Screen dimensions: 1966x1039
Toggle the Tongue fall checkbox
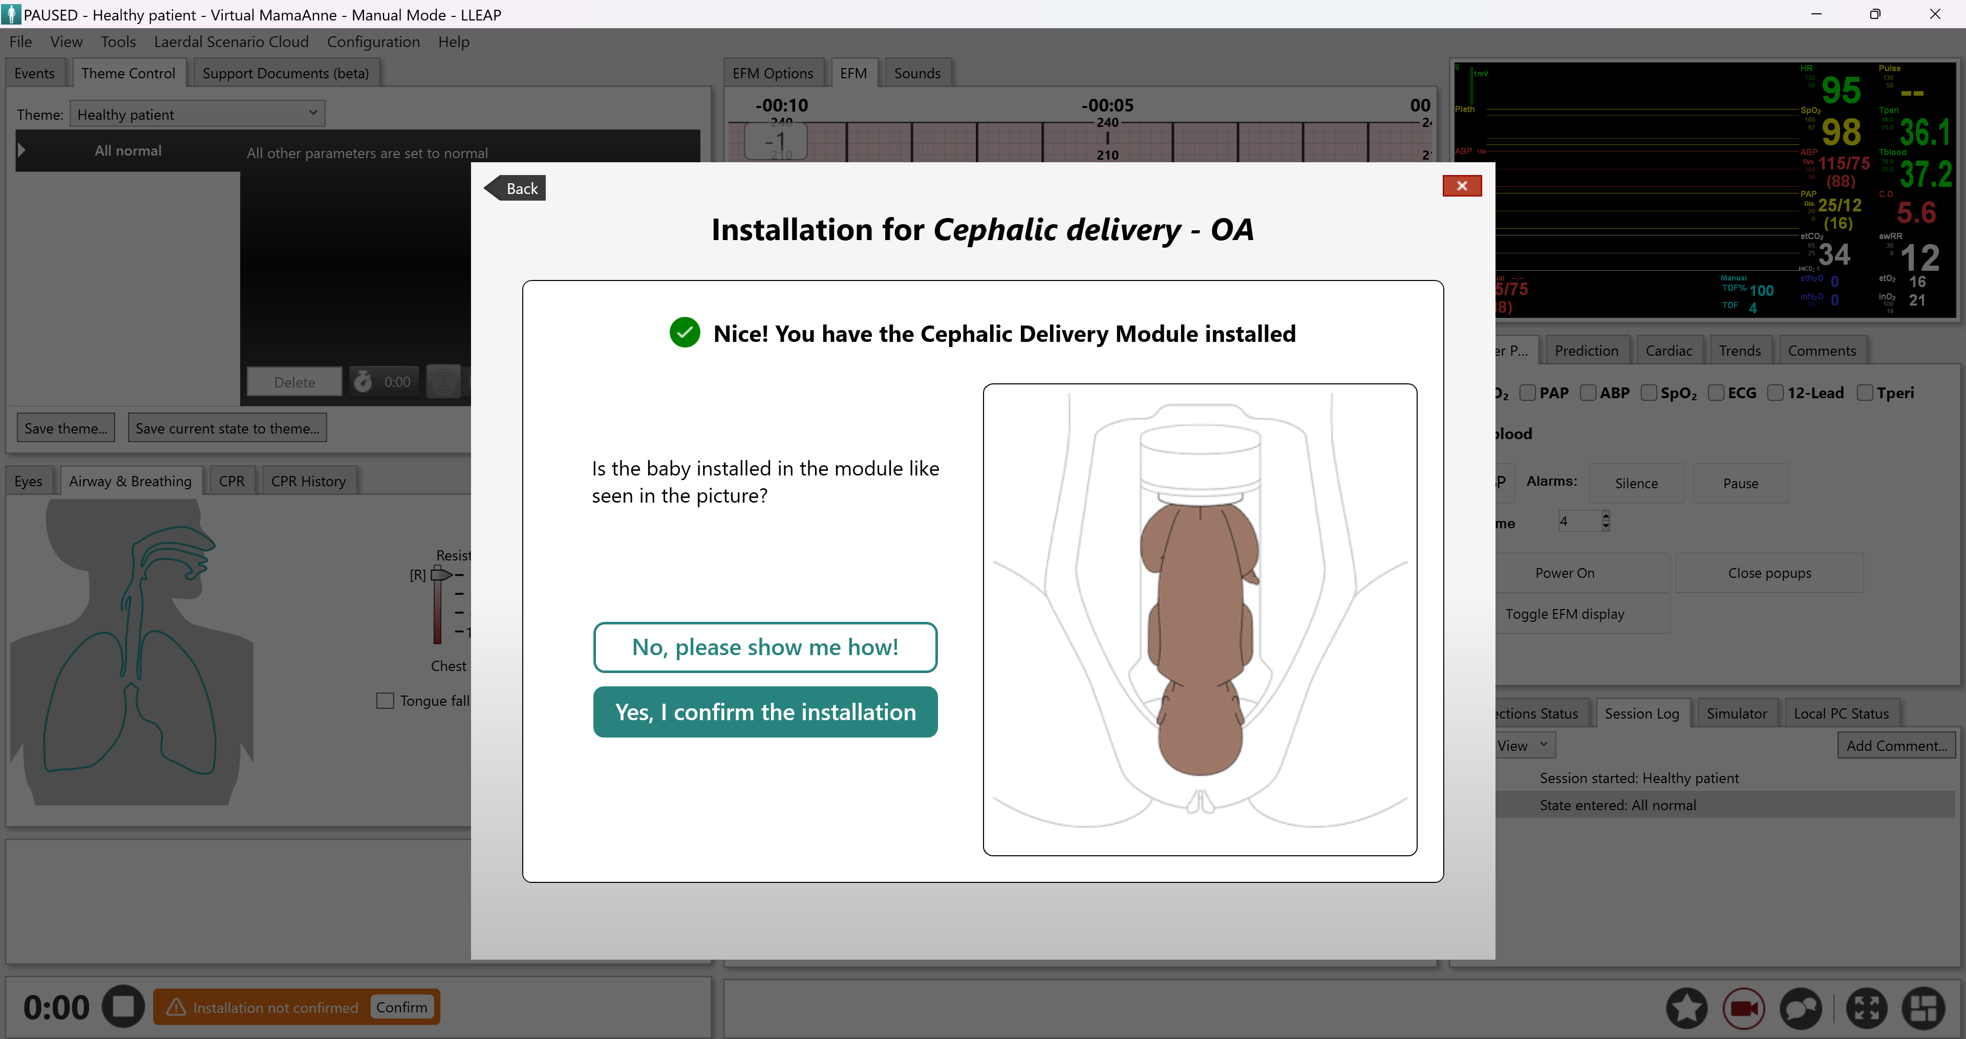pyautogui.click(x=386, y=700)
